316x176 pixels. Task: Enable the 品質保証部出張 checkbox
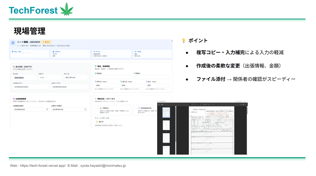(x=136, y=108)
